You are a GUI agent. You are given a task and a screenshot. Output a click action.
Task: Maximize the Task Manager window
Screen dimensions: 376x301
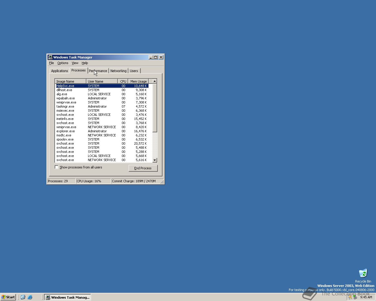(x=156, y=57)
